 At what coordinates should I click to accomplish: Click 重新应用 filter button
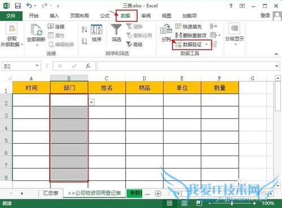pos(139,36)
